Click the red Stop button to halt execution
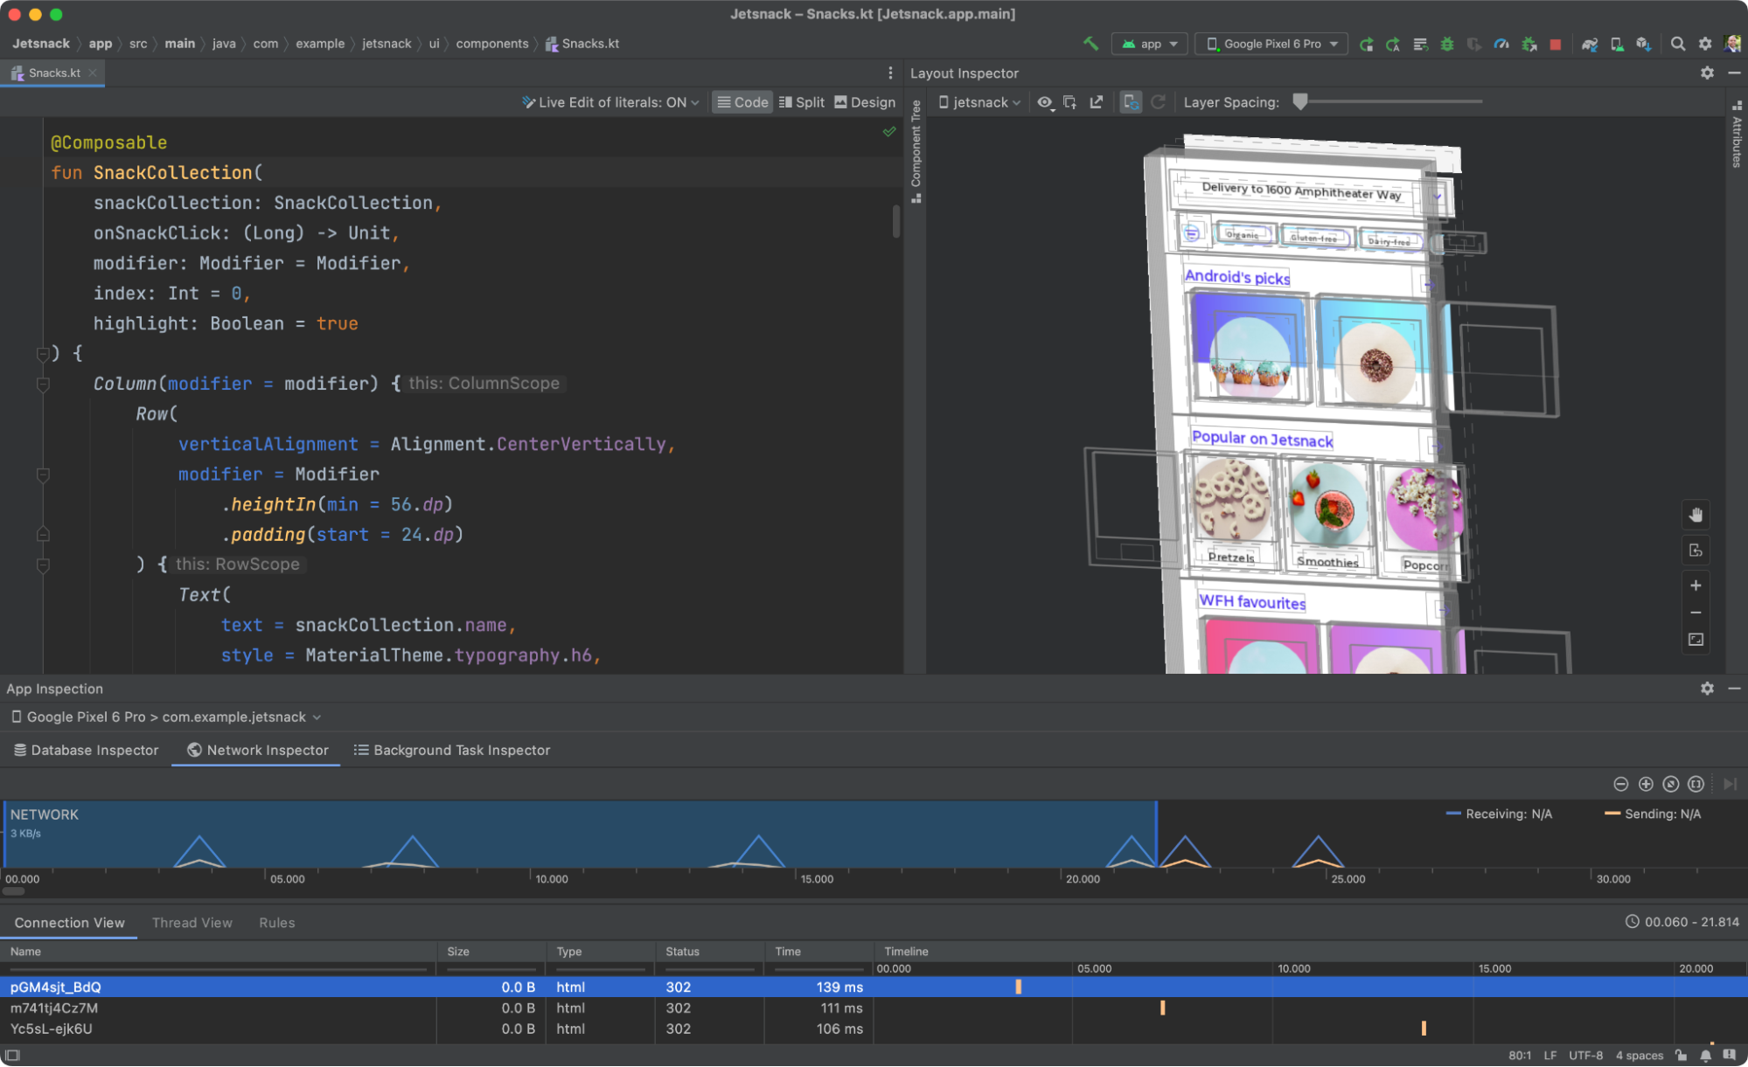Image resolution: width=1748 pixels, height=1067 pixels. click(x=1556, y=45)
